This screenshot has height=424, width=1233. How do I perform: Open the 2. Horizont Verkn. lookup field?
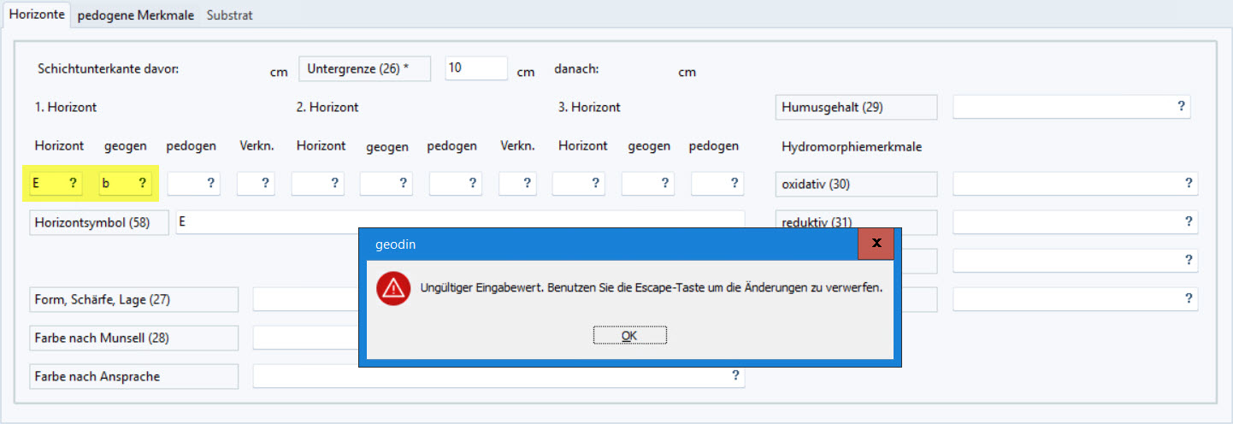click(517, 183)
